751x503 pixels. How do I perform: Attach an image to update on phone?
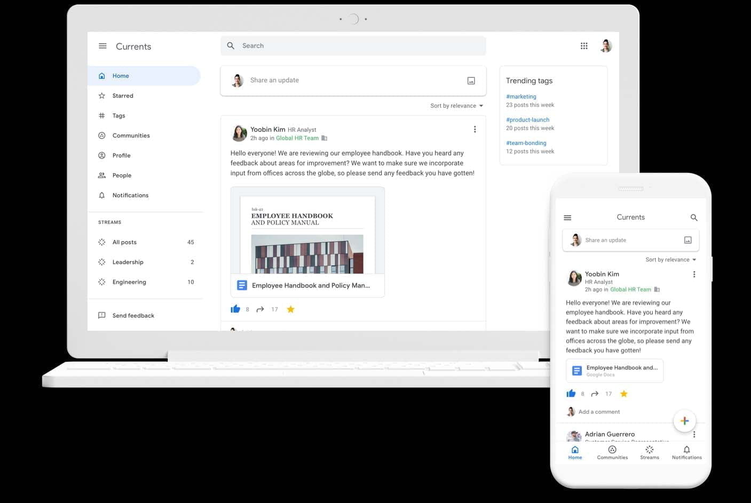(688, 240)
